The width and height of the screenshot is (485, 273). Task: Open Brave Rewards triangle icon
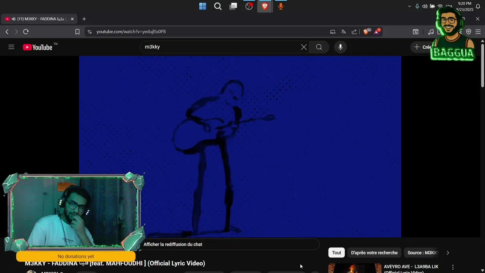tap(377, 32)
